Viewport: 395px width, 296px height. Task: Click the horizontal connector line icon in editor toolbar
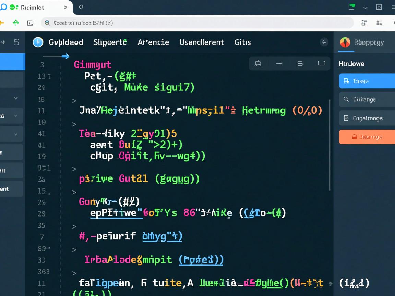point(279,63)
